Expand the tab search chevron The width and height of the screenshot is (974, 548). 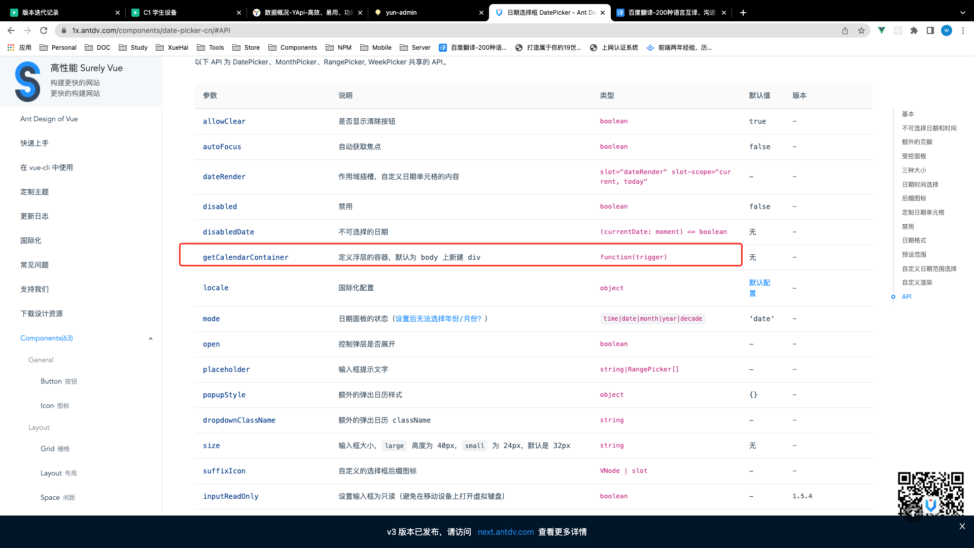point(962,13)
